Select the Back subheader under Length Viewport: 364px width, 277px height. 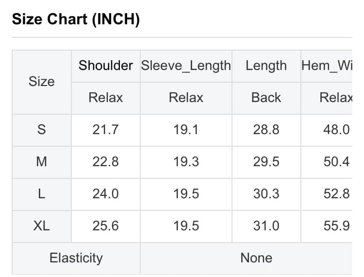click(x=266, y=98)
